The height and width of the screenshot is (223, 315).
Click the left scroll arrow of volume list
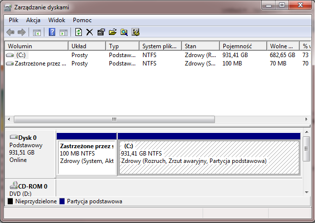pos(9,119)
